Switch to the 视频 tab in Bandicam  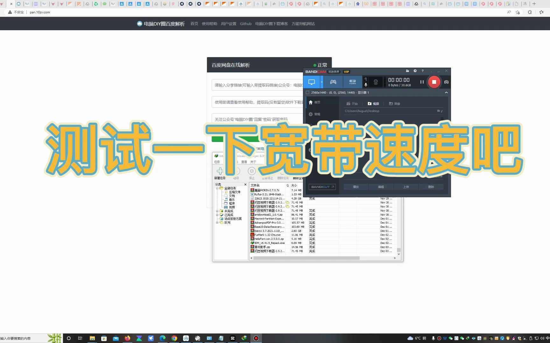(x=373, y=104)
